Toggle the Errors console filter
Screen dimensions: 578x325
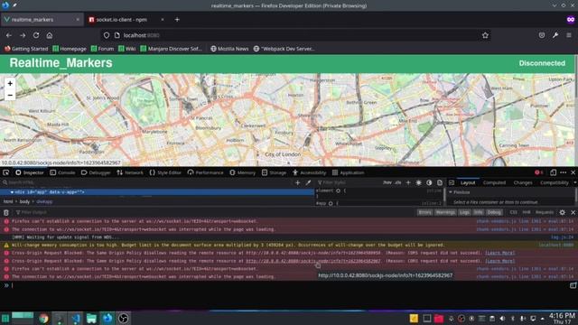[x=425, y=212]
